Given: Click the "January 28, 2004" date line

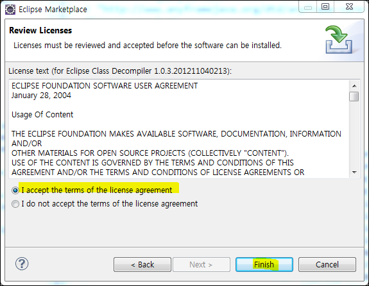Looking at the screenshot, I should coord(41,96).
